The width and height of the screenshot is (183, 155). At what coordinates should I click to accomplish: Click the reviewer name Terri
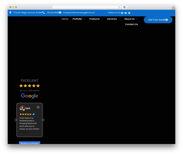point(28,108)
